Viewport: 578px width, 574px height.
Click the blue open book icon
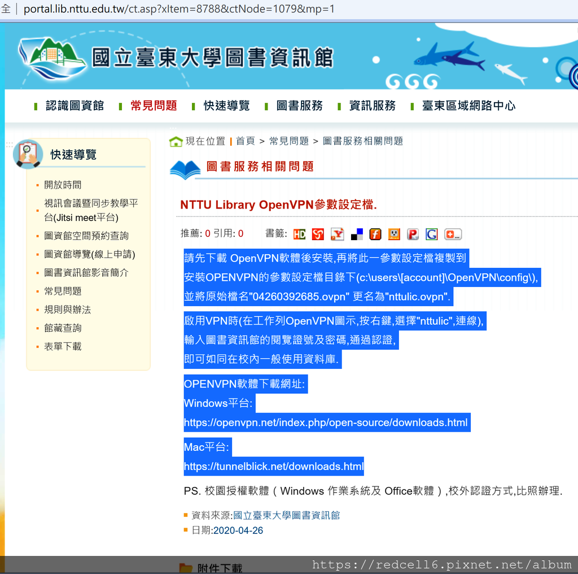(185, 169)
